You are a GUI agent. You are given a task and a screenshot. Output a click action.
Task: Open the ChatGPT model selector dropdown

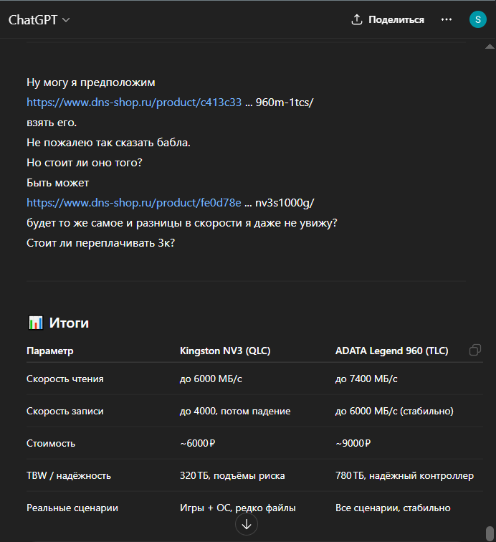coord(39,20)
